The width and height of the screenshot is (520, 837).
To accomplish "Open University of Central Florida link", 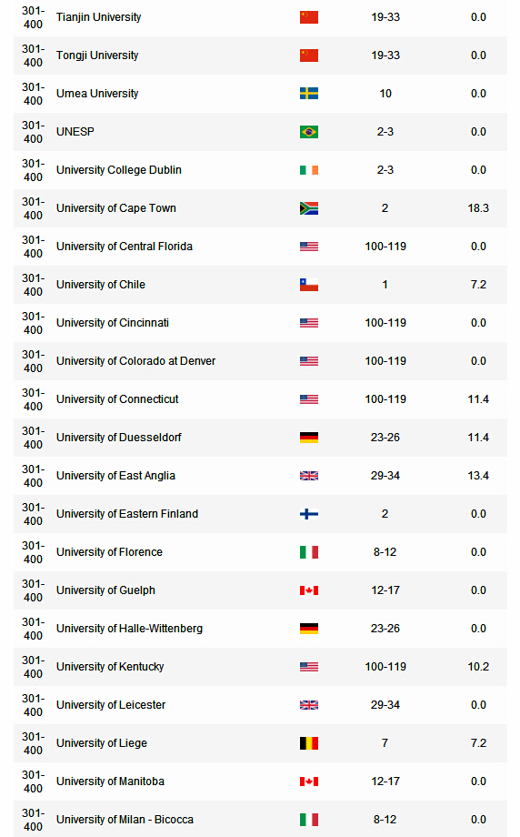I will point(125,247).
